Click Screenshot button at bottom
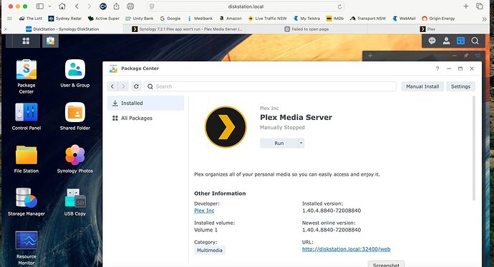The width and height of the screenshot is (494, 267). click(386, 264)
